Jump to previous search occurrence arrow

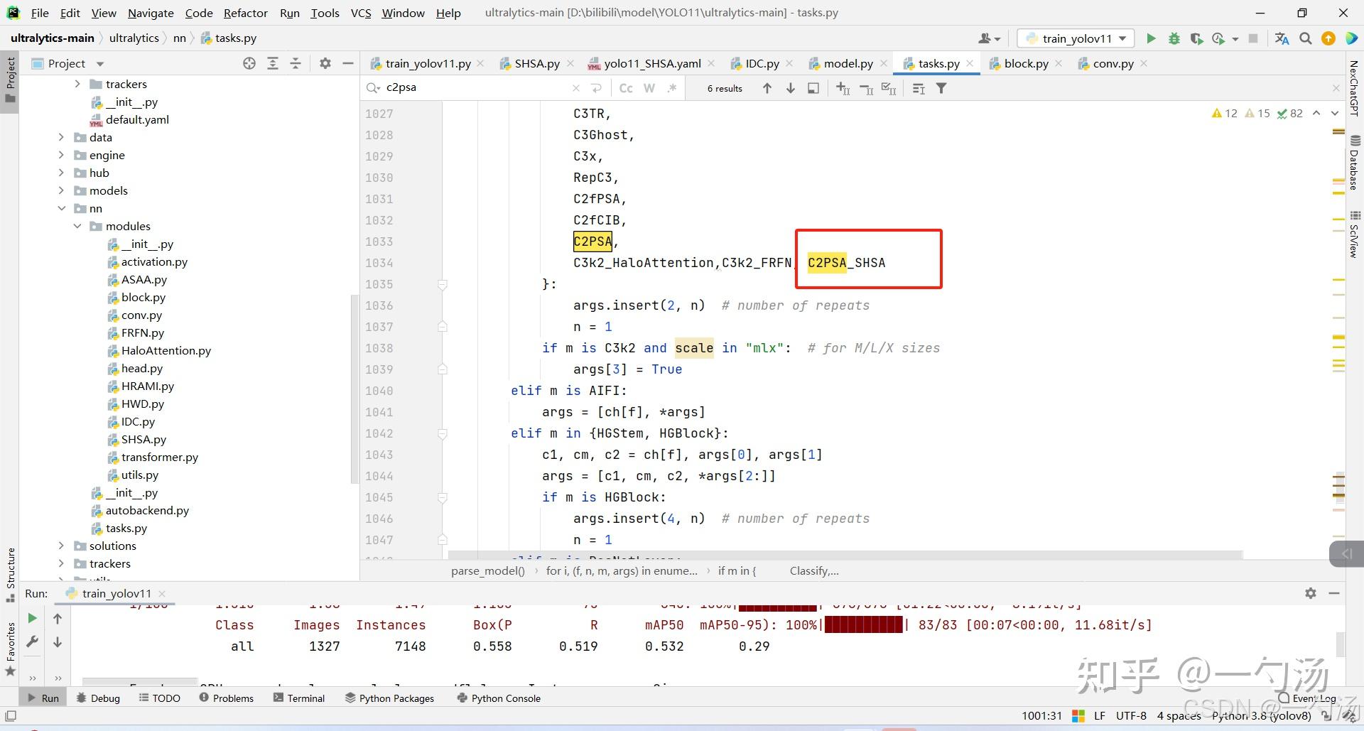[x=767, y=88]
